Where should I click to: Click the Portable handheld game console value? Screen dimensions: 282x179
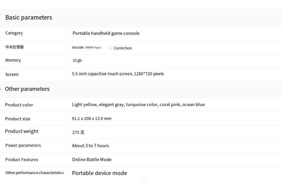(106, 33)
